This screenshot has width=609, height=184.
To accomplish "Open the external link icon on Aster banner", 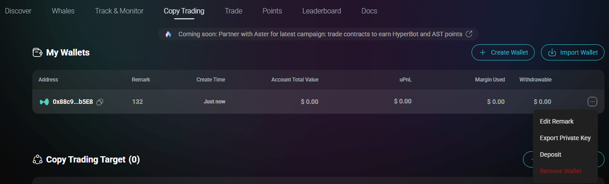I will click(469, 34).
